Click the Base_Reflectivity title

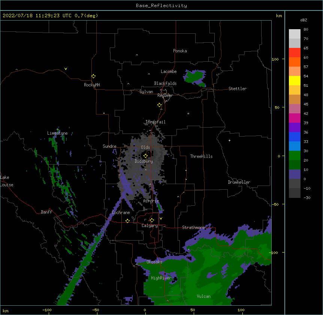tap(161, 6)
